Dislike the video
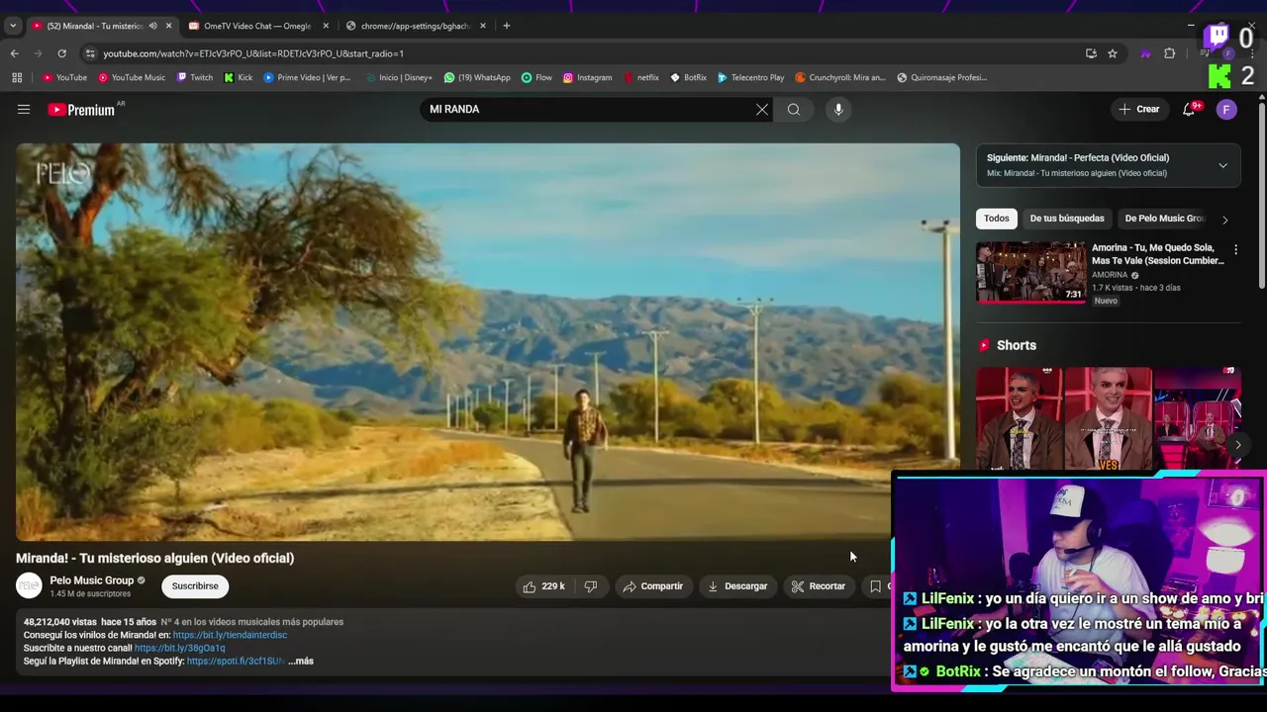Viewport: 1267px width, 712px height. click(x=591, y=586)
